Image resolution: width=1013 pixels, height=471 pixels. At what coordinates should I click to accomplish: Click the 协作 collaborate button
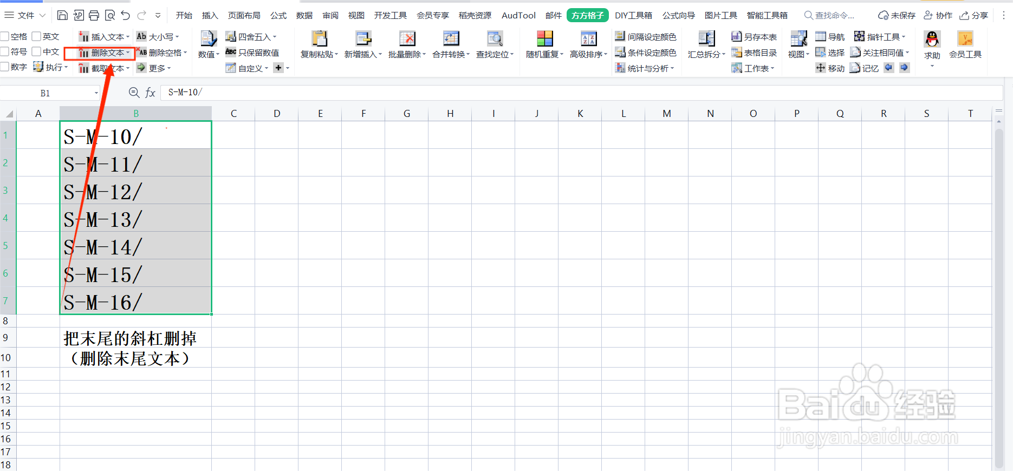click(x=938, y=15)
